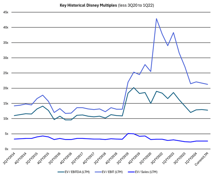Click the '2Q FY2015' x-axis label
This screenshot has width=214, height=177.
(32, 158)
